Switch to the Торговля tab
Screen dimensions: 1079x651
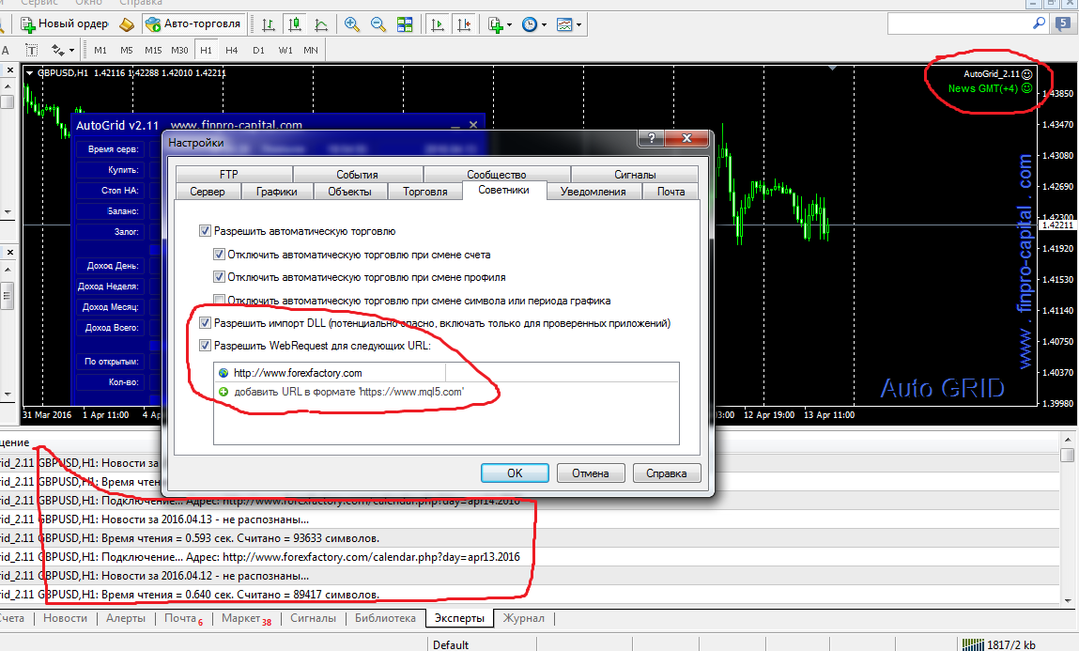425,192
